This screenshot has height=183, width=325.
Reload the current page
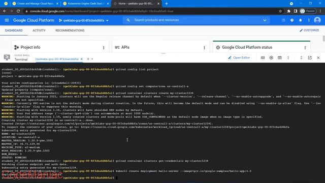18,11
